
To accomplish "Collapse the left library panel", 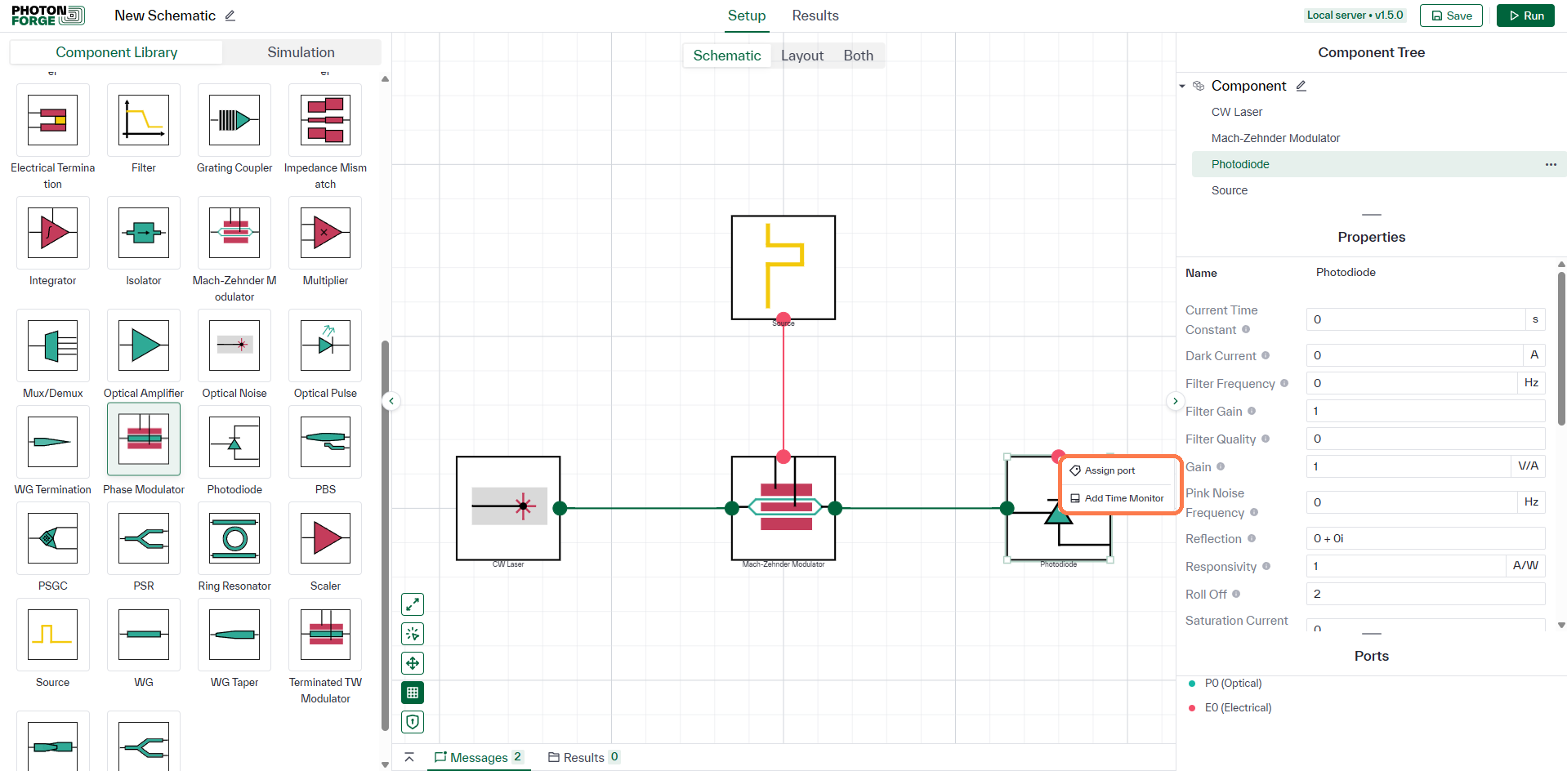I will click(391, 401).
